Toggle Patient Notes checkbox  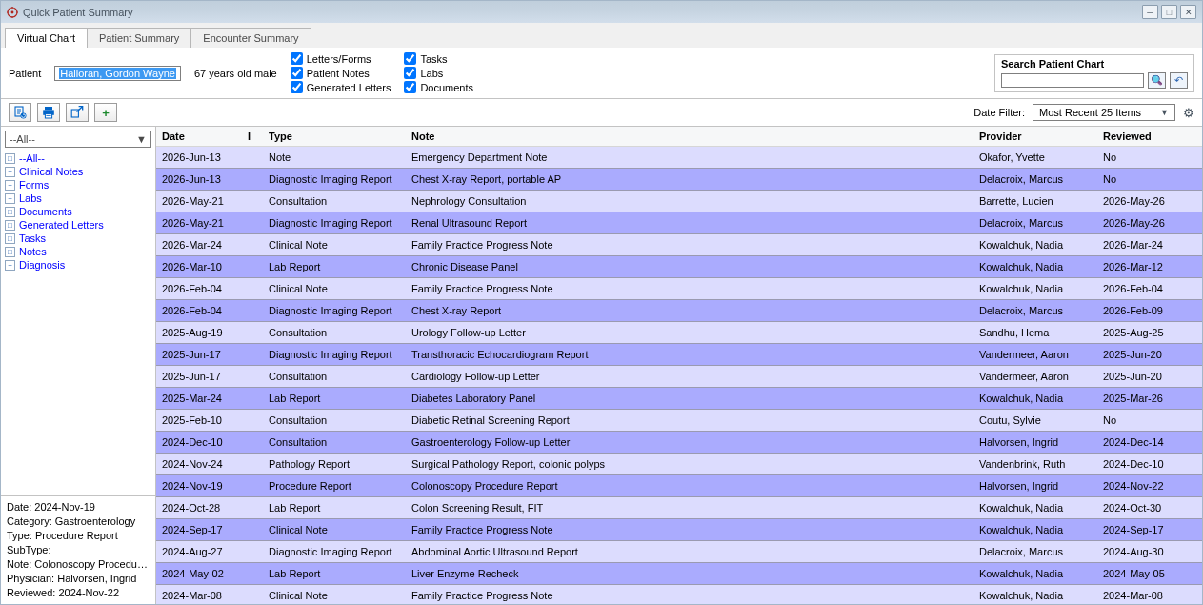coord(296,73)
